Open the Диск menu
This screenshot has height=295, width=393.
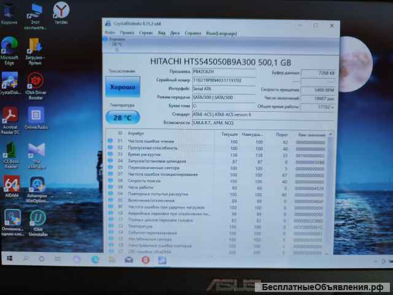[174, 33]
